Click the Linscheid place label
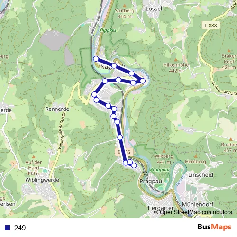Image resolution: width=237 pixels, height=237 pixels. click(201, 175)
